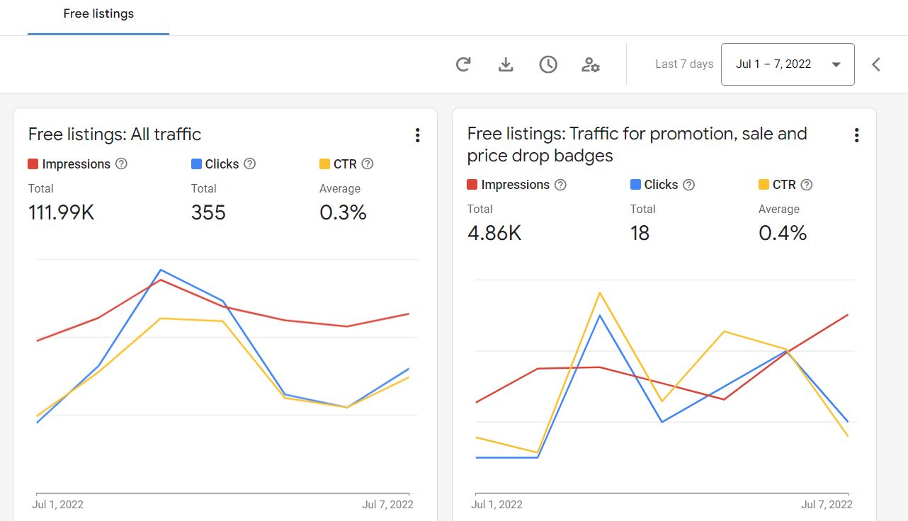Screen dimensions: 908x521
Task: Toggle red Impressions swatch in promotion badges card
Action: coord(472,185)
